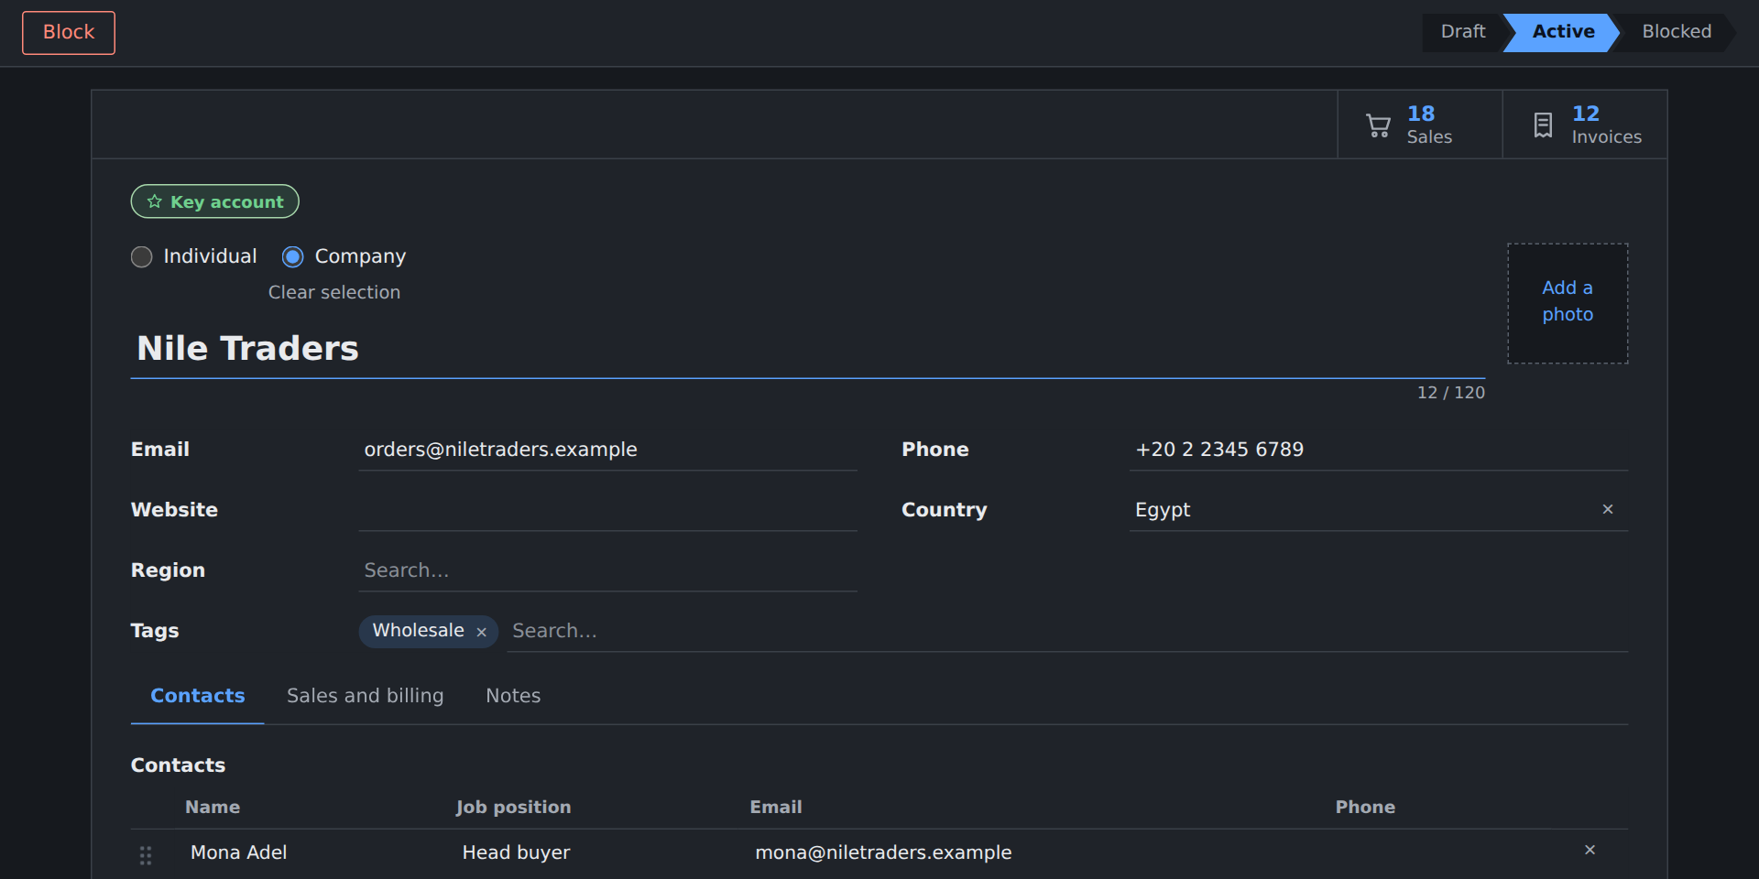1759x879 pixels.
Task: Set status to Draft
Action: 1463,32
